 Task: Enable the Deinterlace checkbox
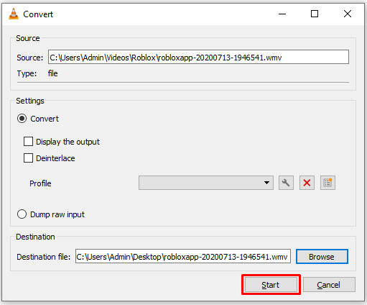point(28,158)
